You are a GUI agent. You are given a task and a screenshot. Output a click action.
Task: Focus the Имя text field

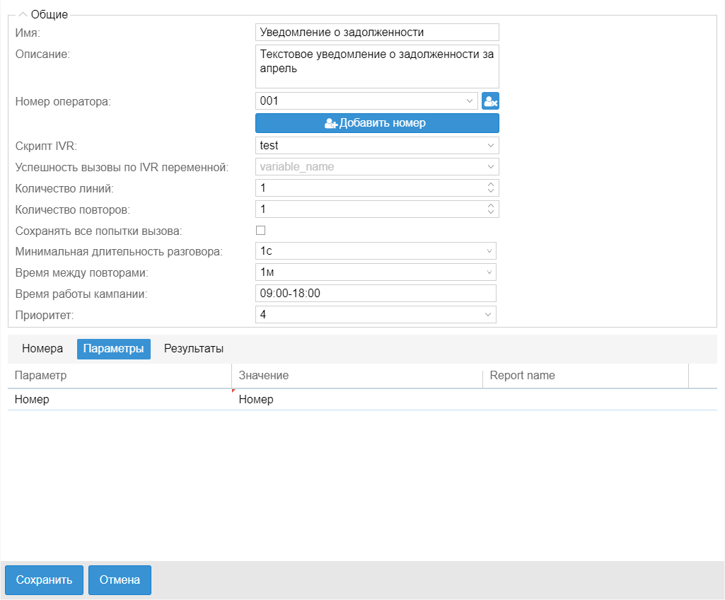tap(377, 32)
